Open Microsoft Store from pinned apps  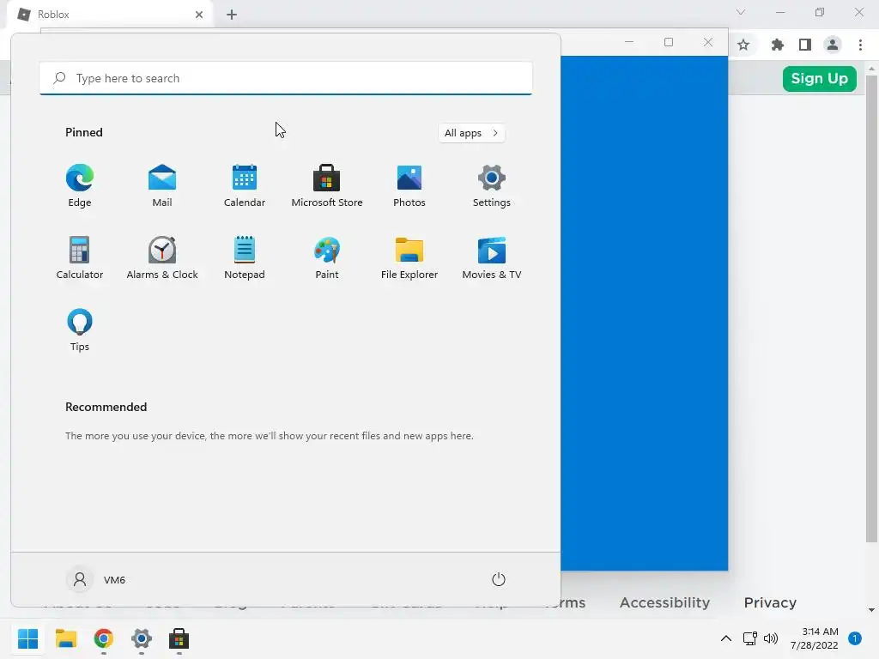point(327,186)
